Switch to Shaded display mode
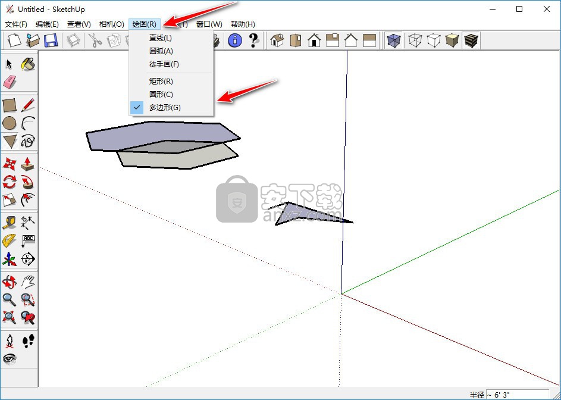This screenshot has width=561, height=400. pyautogui.click(x=452, y=40)
